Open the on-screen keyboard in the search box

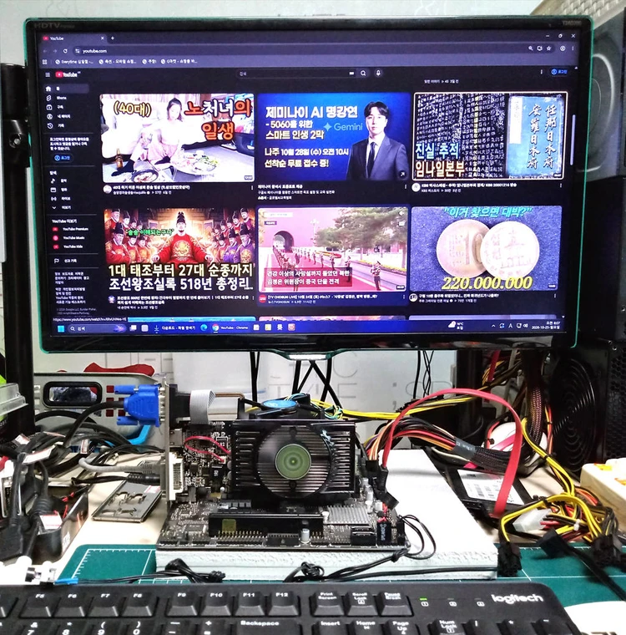[x=351, y=74]
